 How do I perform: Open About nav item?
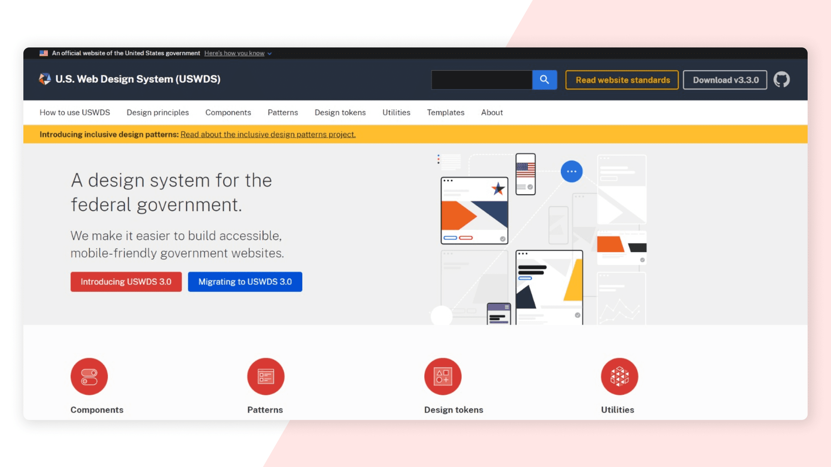click(492, 112)
